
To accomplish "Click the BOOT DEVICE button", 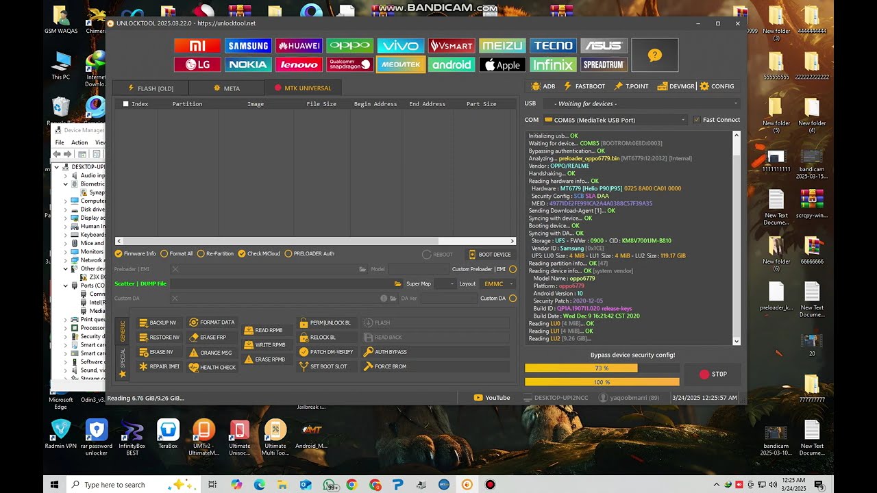I will [490, 255].
